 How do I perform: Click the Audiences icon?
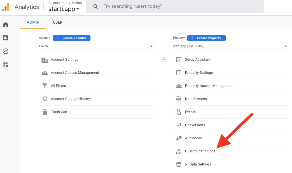(179, 138)
